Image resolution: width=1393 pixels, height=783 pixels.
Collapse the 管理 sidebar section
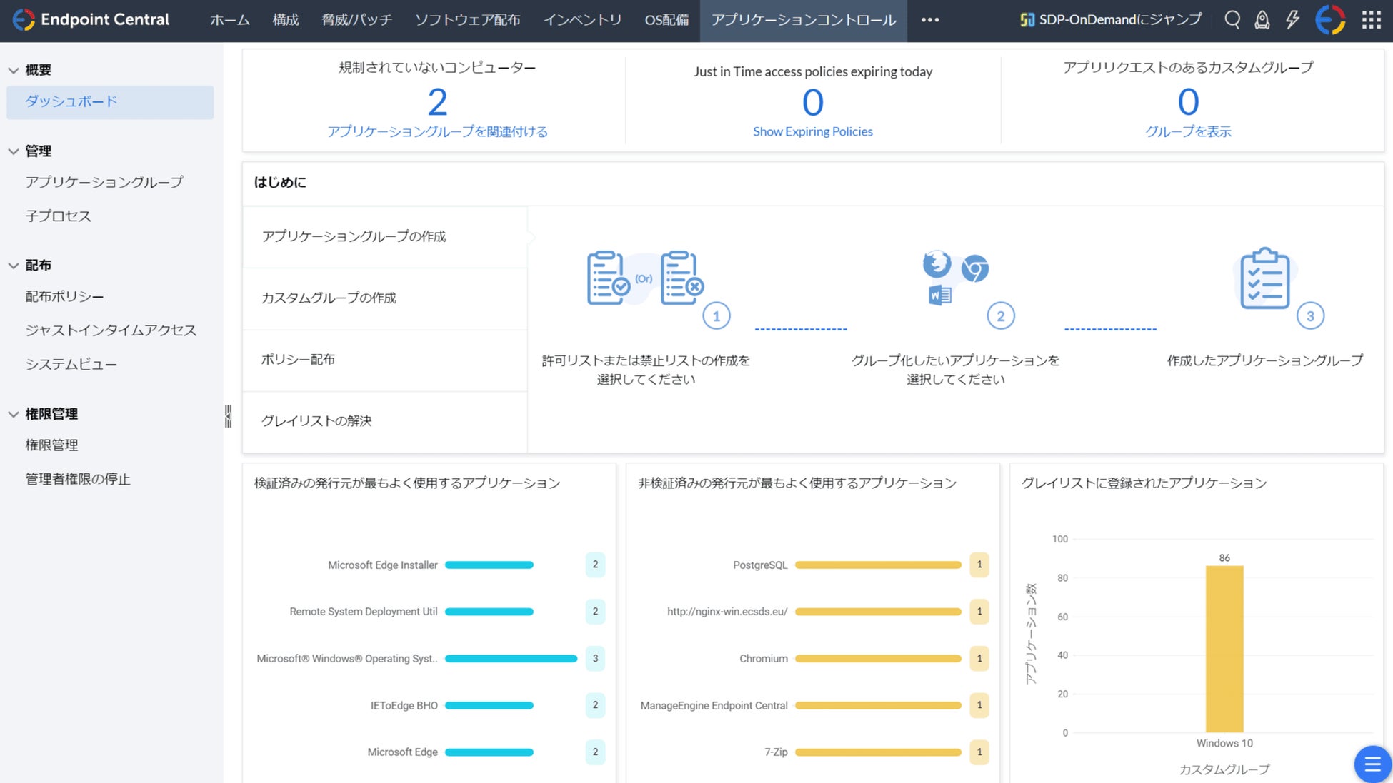pyautogui.click(x=14, y=151)
